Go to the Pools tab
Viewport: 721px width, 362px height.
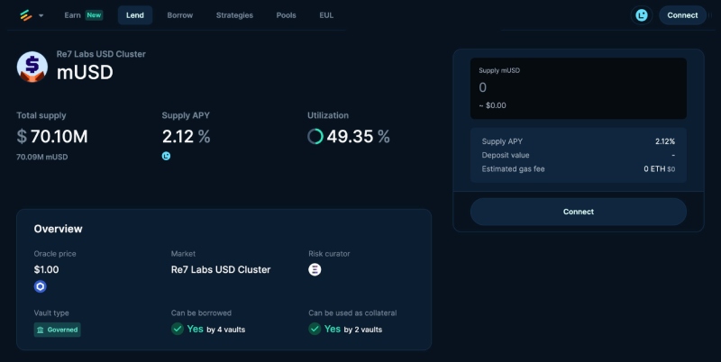tap(286, 15)
